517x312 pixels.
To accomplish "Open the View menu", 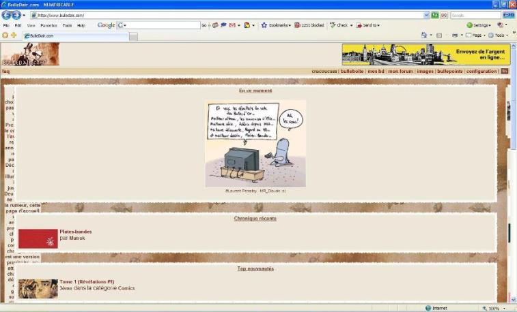I will (x=31, y=25).
